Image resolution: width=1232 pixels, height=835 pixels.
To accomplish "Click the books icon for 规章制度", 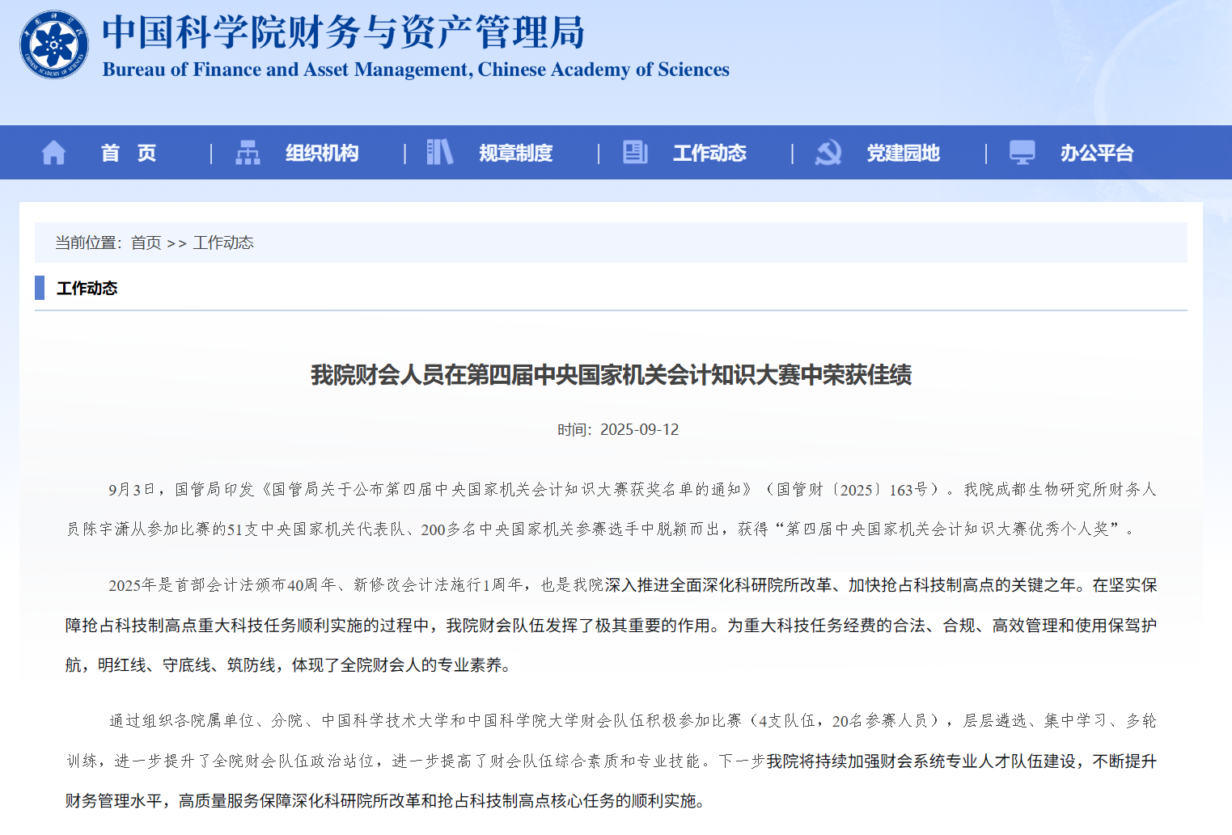I will click(x=440, y=152).
